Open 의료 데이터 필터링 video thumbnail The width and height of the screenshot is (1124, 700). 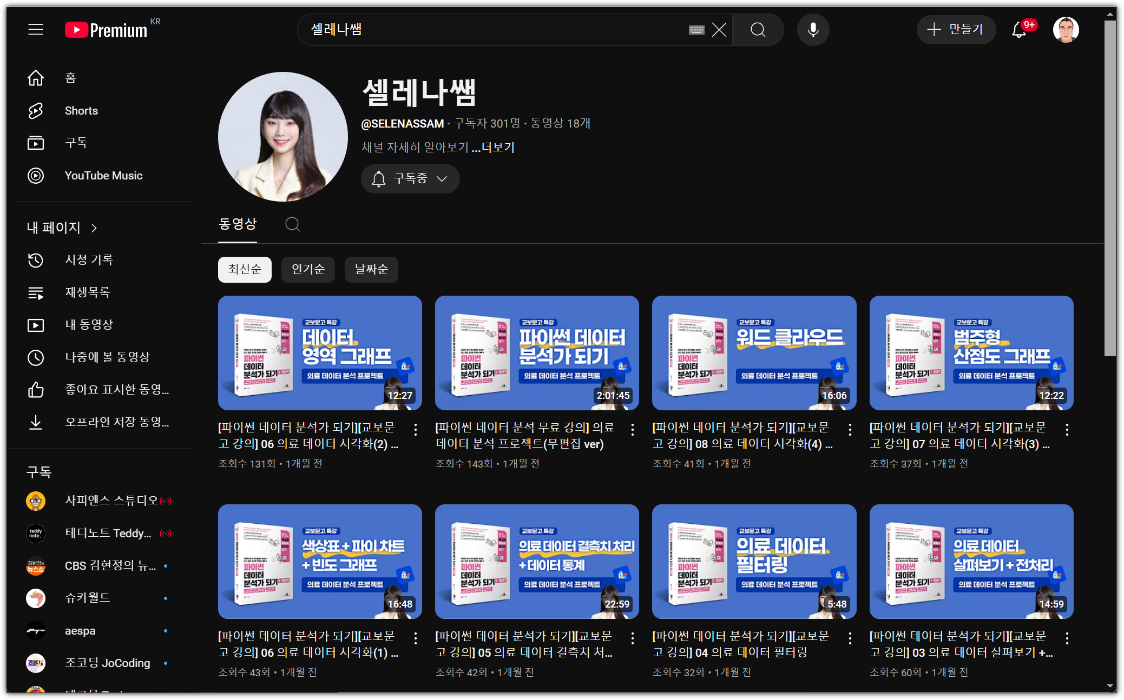click(754, 561)
